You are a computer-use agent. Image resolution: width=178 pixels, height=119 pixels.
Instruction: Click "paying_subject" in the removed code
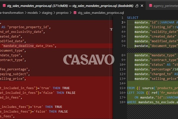(x=14, y=74)
